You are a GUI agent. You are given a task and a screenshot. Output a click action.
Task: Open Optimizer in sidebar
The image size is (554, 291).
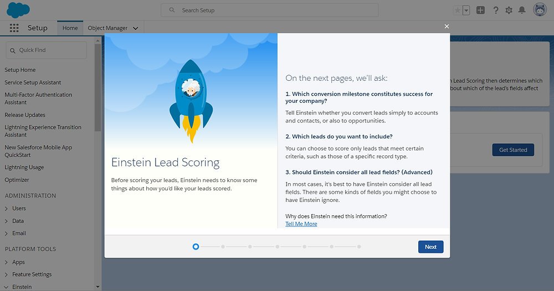pyautogui.click(x=17, y=180)
